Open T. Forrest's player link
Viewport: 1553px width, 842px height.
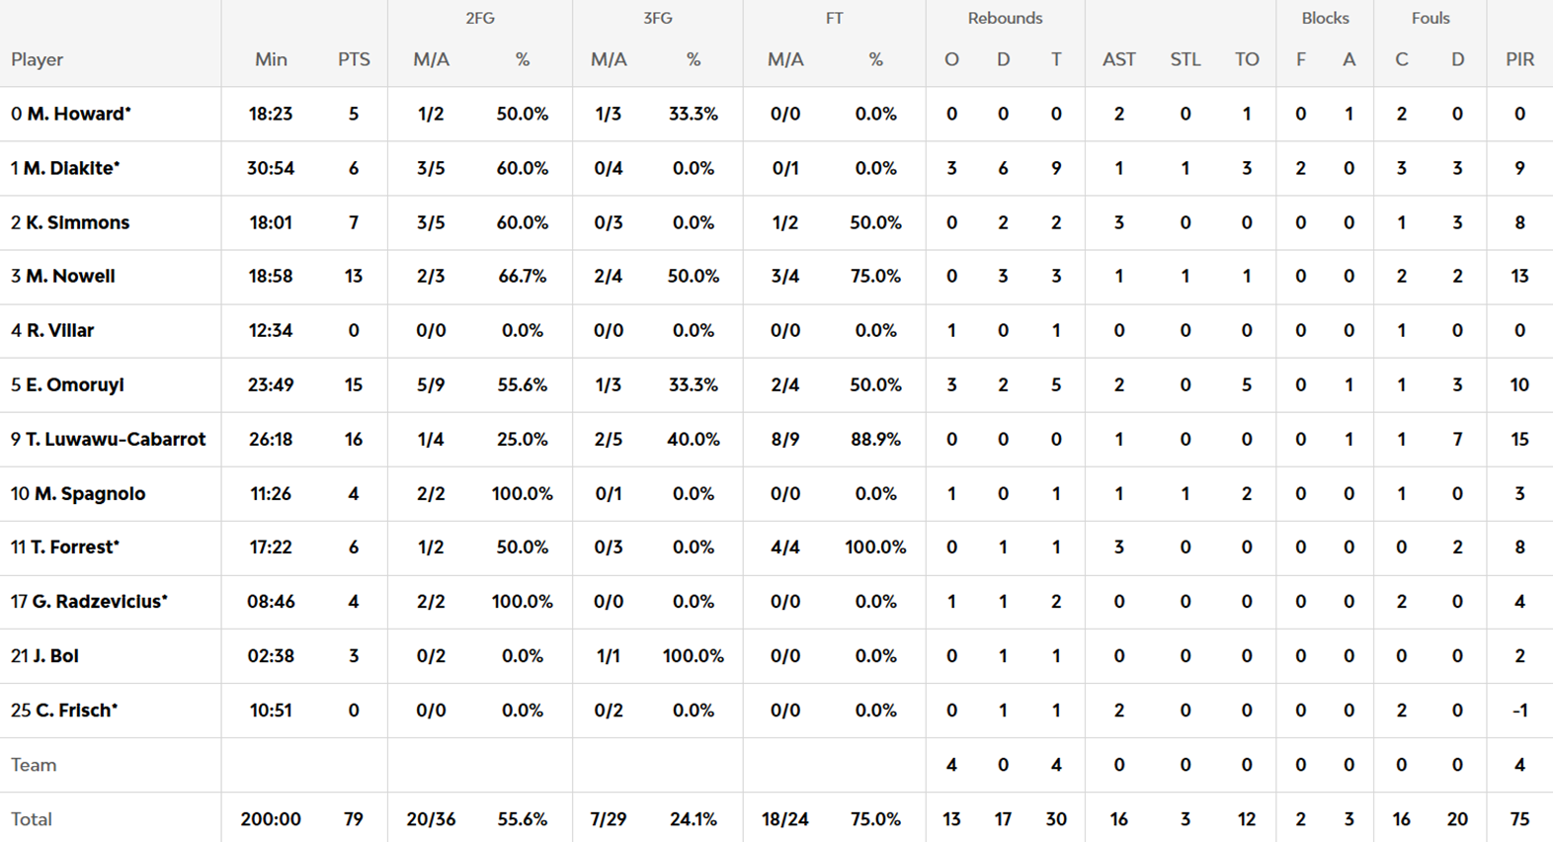pos(74,547)
